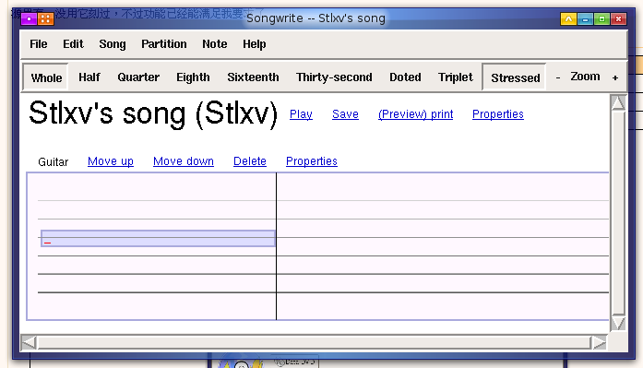Select the Sixteenth note duration
The height and width of the screenshot is (368, 643).
[x=253, y=77]
